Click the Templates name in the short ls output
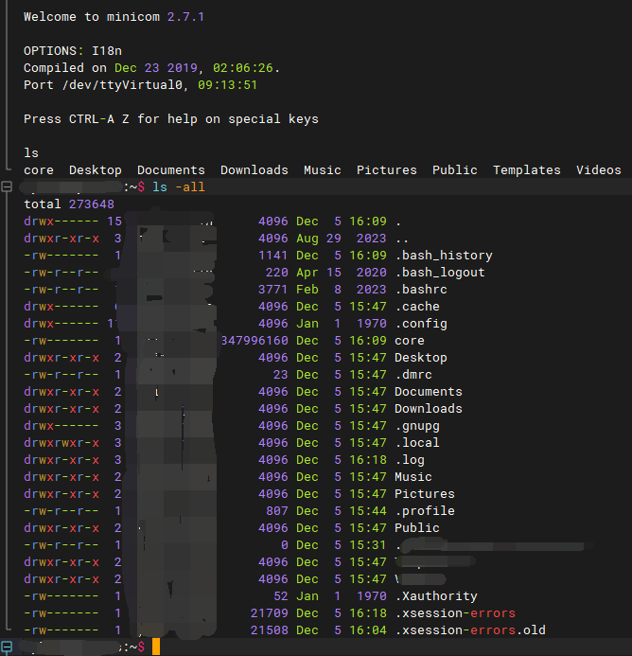 point(526,170)
